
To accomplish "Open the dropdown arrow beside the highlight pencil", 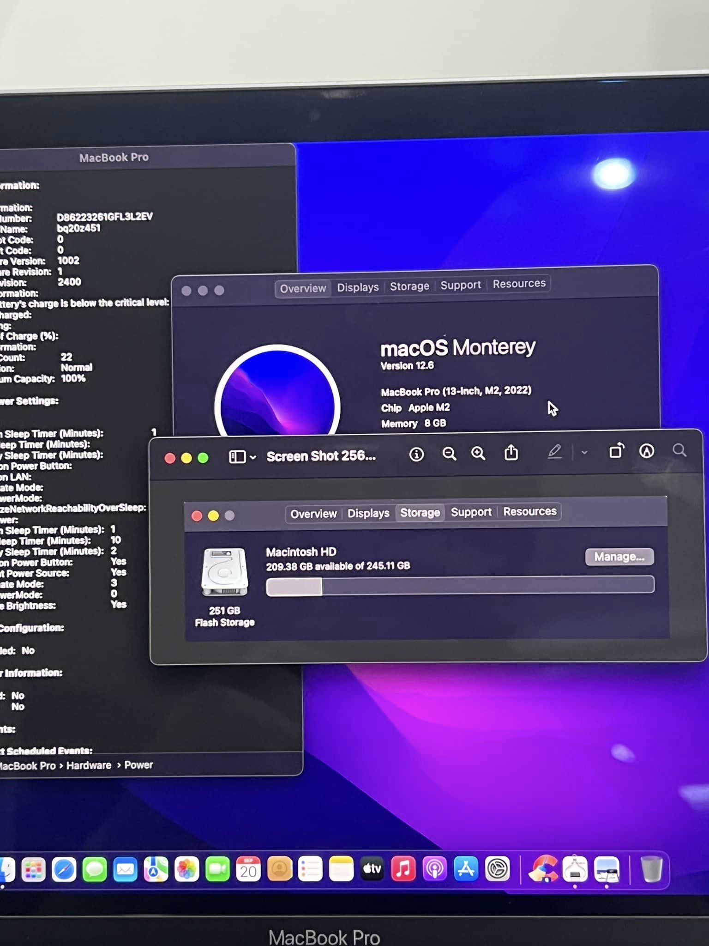I will [x=584, y=452].
